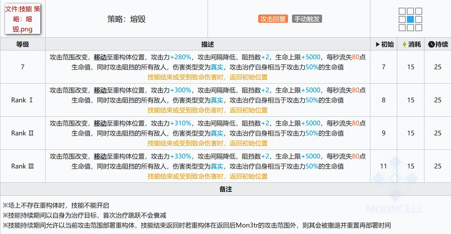This screenshot has width=451, height=234.
Task: Click the clock icon beside 持续
Action: (431, 44)
